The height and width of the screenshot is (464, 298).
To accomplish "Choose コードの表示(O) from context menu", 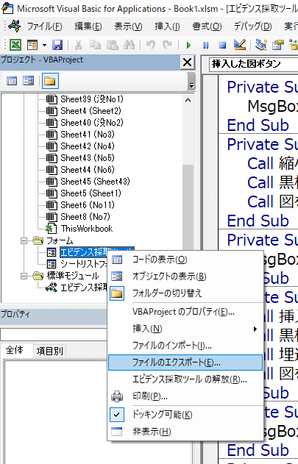I will point(185,260).
